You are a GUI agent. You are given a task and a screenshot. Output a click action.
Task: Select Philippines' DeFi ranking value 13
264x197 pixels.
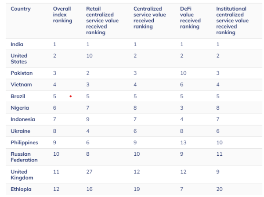183,143
